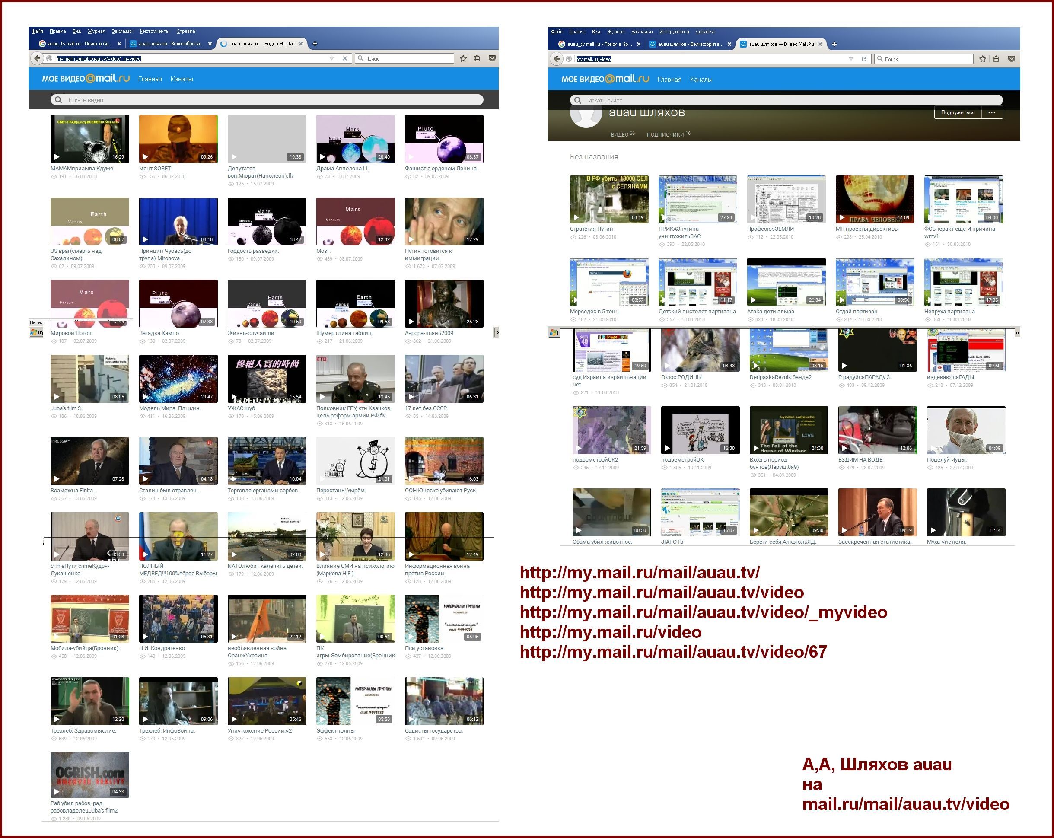Click the 'Поиск' search box in left browser
The width and height of the screenshot is (1054, 838).
[x=404, y=59]
